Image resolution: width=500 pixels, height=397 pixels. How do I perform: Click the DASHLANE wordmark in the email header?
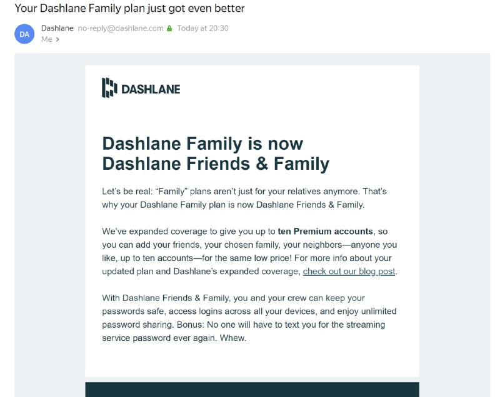coord(152,88)
